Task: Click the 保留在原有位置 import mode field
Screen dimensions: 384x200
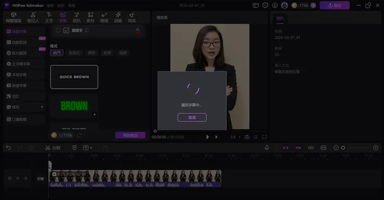Action: tap(287, 72)
